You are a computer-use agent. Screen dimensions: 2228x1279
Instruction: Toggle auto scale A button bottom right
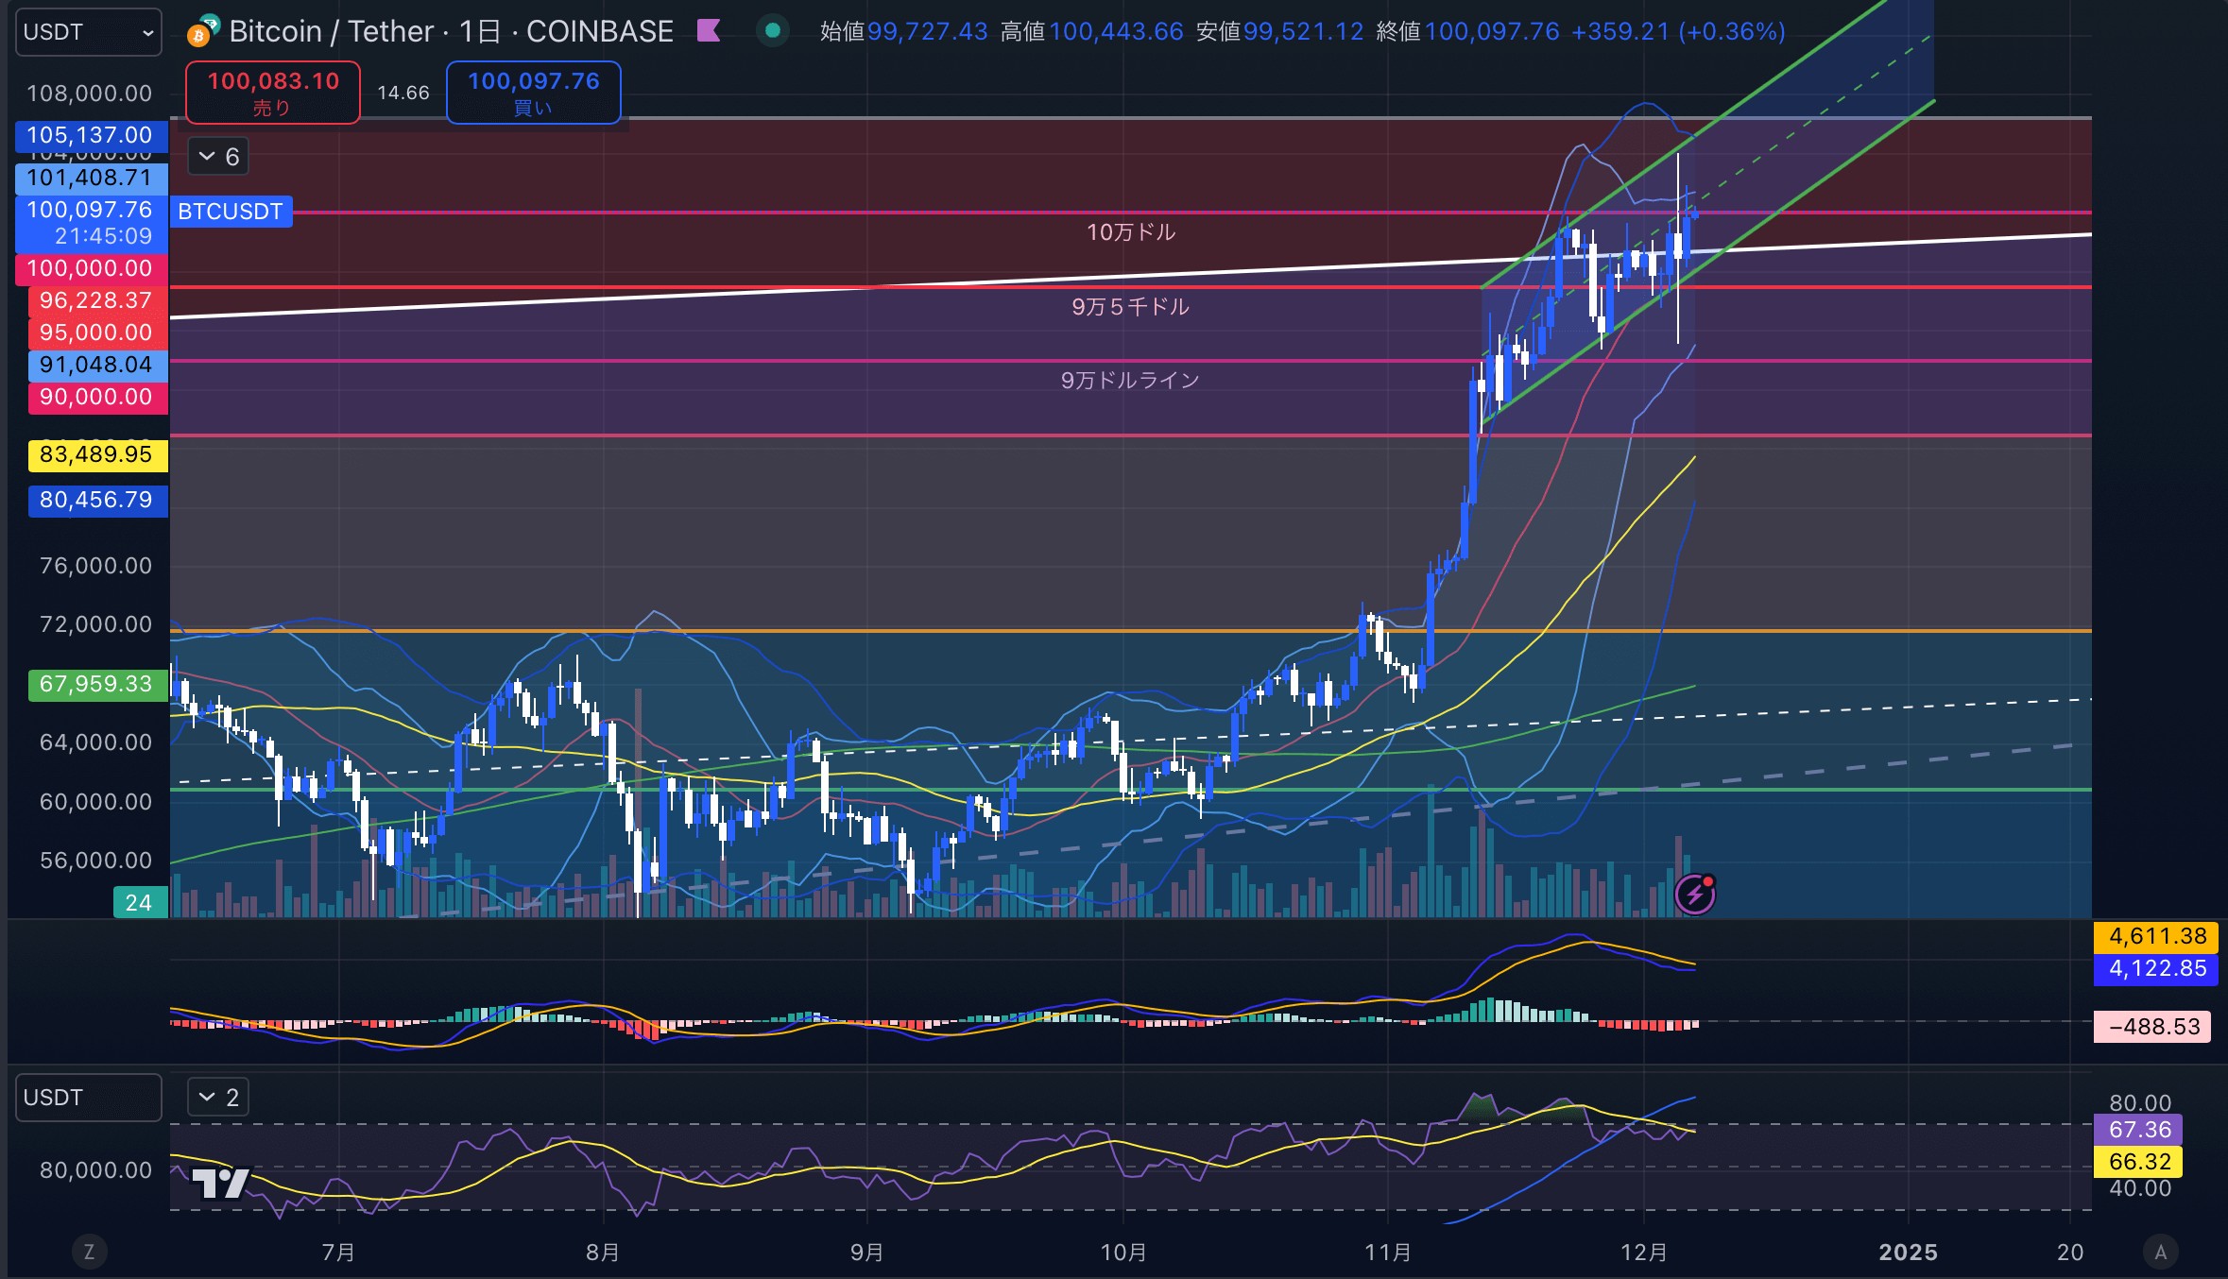coord(2160,1253)
